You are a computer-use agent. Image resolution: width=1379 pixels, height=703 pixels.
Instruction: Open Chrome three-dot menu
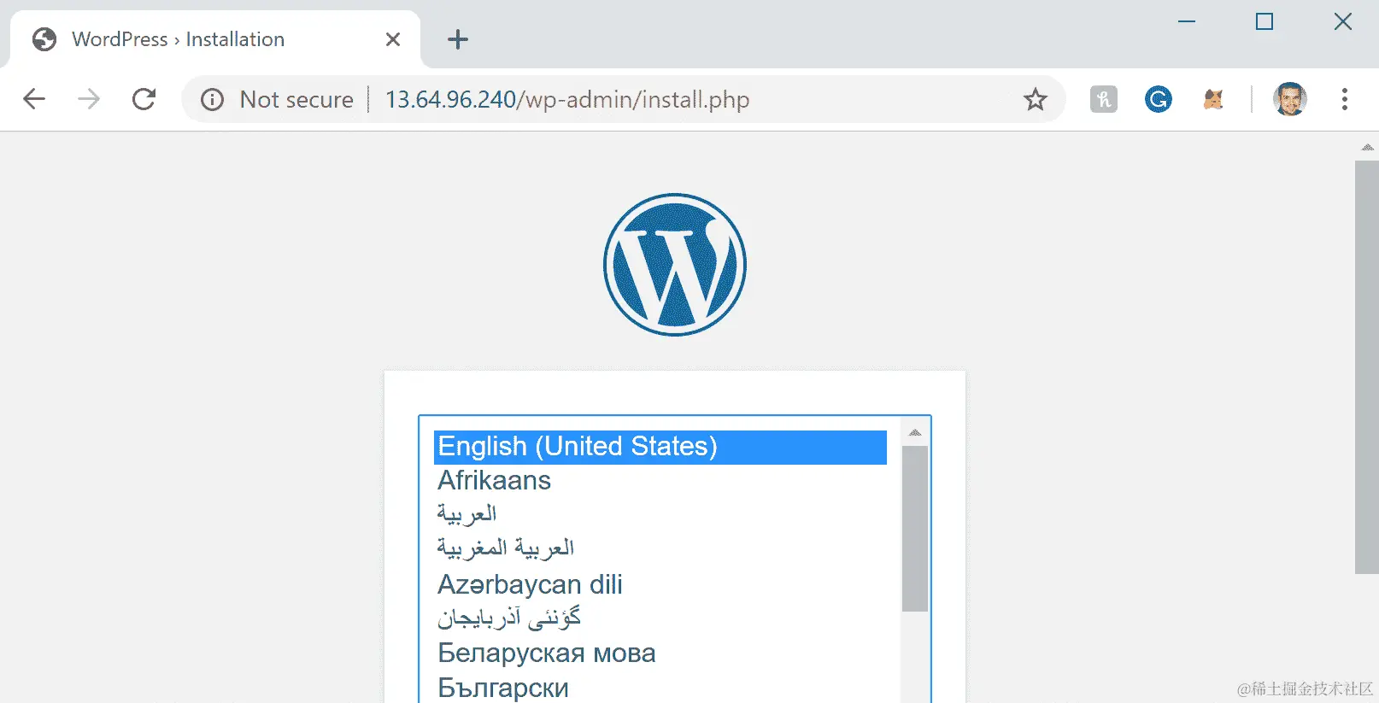coord(1344,99)
